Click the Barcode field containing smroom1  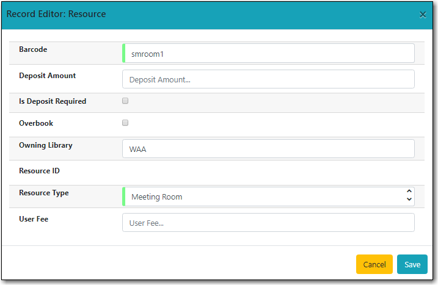point(269,54)
